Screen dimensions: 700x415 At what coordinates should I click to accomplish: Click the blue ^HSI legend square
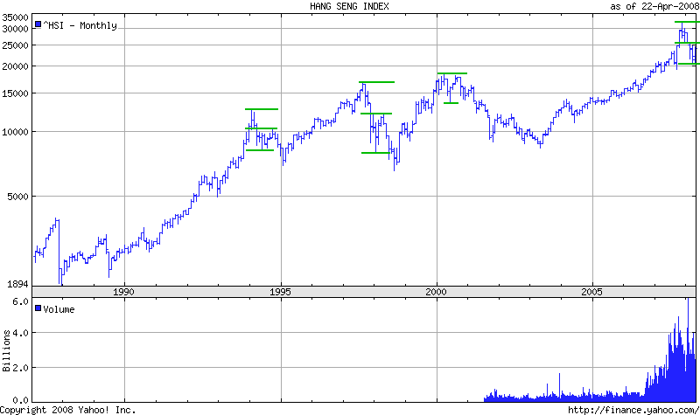[38, 25]
